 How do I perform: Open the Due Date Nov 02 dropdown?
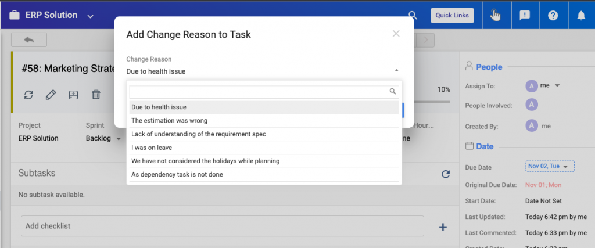(549, 167)
